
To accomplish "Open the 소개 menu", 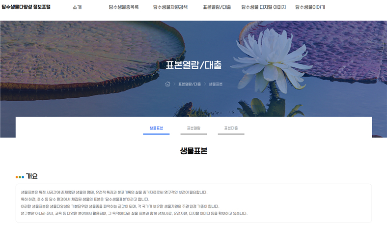I will coord(77,7).
